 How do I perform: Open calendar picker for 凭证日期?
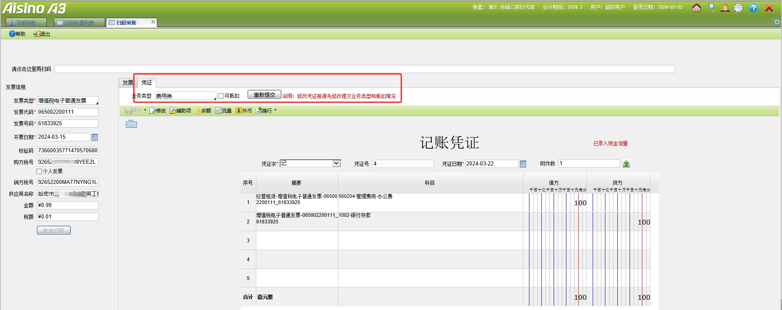tap(523, 164)
